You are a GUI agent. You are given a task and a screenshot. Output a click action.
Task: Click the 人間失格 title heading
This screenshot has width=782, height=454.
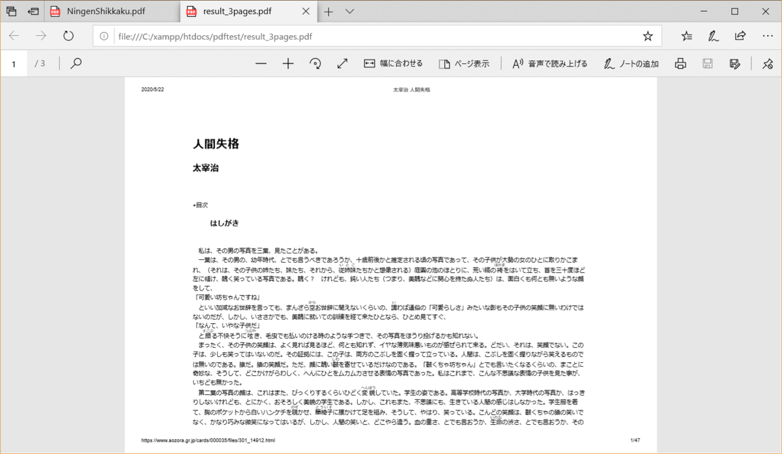click(x=216, y=144)
